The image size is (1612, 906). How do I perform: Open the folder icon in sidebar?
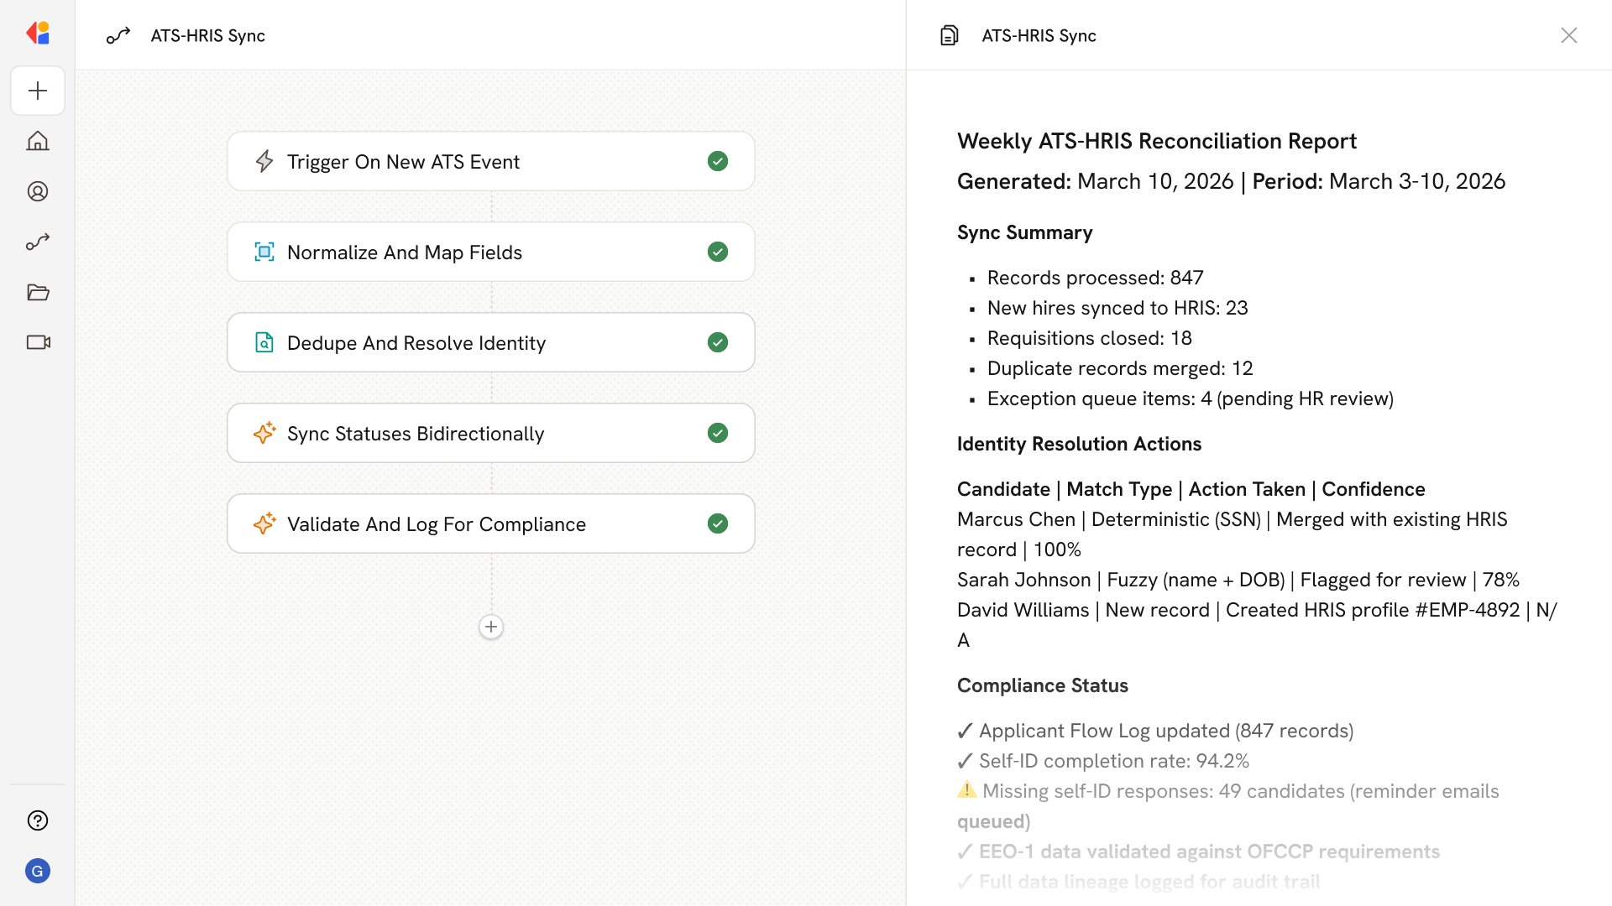click(x=38, y=292)
